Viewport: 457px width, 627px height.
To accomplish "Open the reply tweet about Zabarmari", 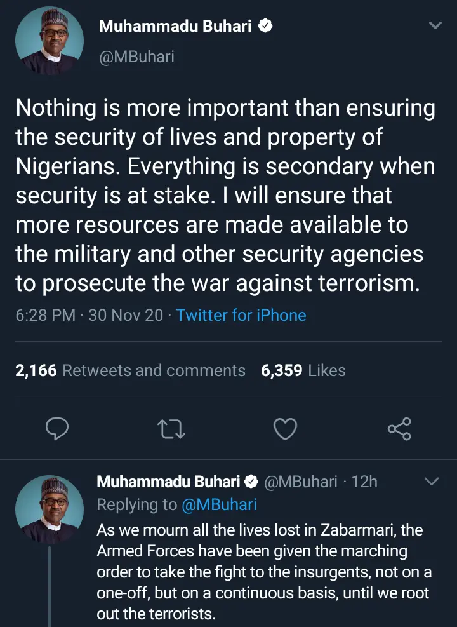I will point(263,572).
